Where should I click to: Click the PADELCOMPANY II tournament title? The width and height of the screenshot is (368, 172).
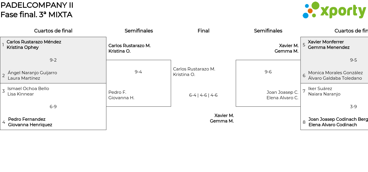[37, 5]
